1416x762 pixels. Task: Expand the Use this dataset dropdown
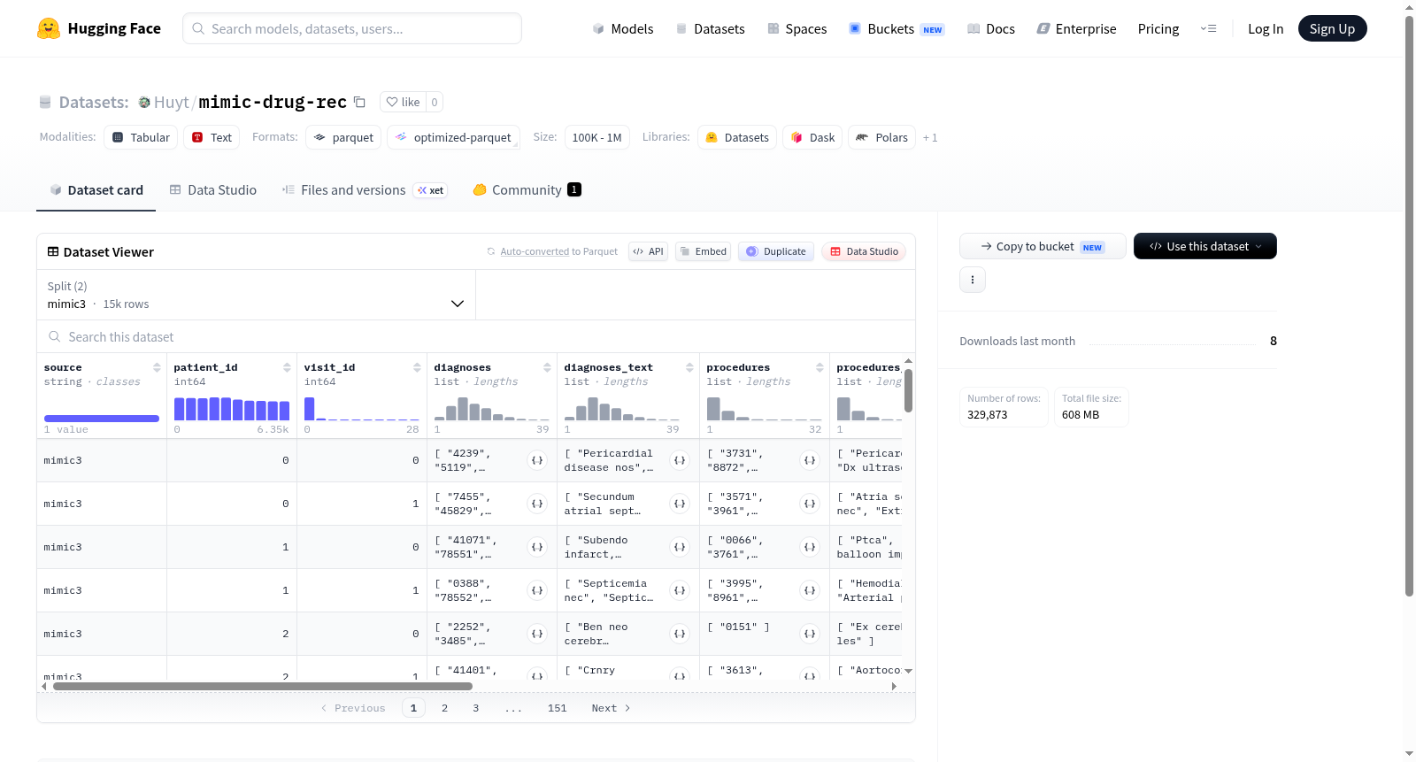1204,246
